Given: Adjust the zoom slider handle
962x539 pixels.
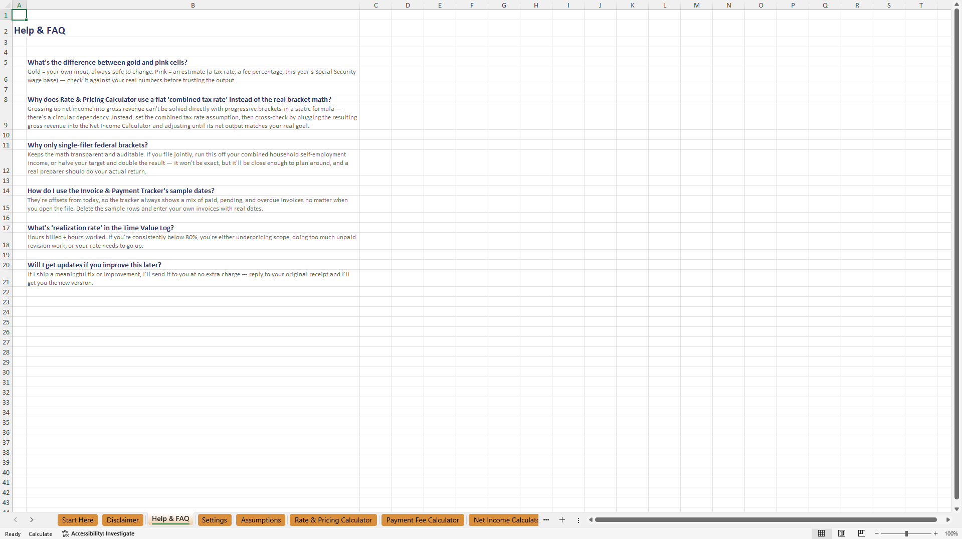Looking at the screenshot, I should pyautogui.click(x=906, y=533).
